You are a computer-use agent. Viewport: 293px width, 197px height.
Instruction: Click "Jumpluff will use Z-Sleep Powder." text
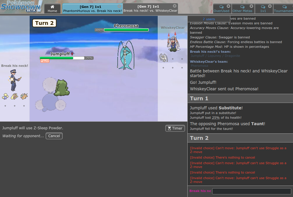coord(33,128)
